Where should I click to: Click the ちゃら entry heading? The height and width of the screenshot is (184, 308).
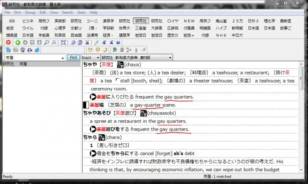(90, 137)
